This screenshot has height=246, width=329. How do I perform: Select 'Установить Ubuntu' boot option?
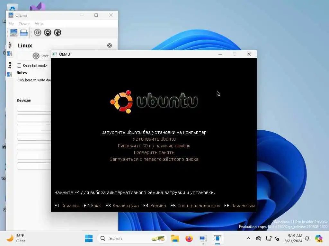pyautogui.click(x=154, y=139)
